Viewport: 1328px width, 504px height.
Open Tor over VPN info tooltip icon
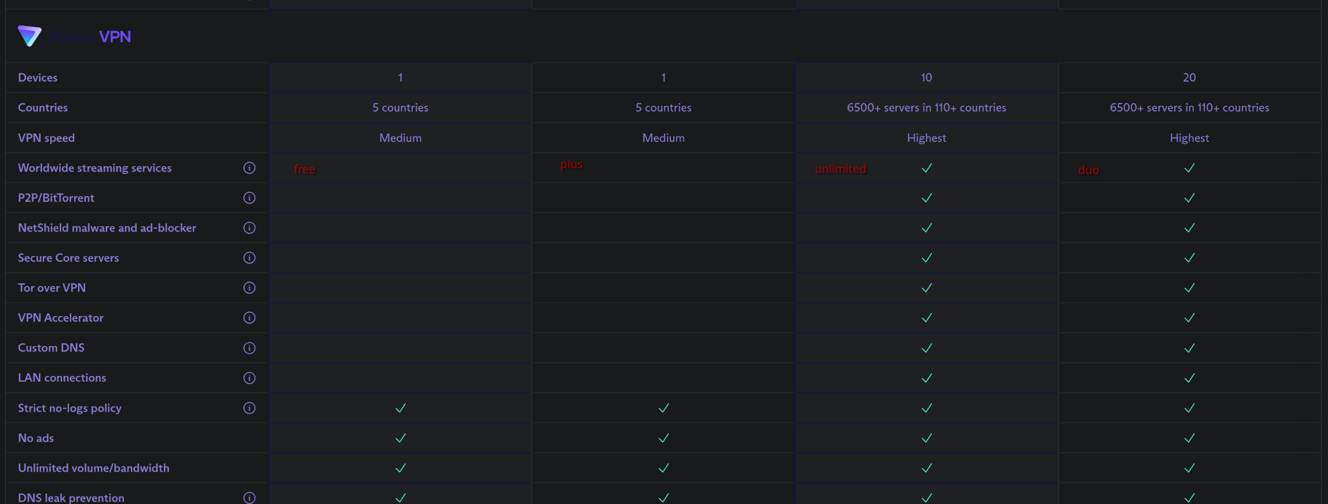coord(249,288)
